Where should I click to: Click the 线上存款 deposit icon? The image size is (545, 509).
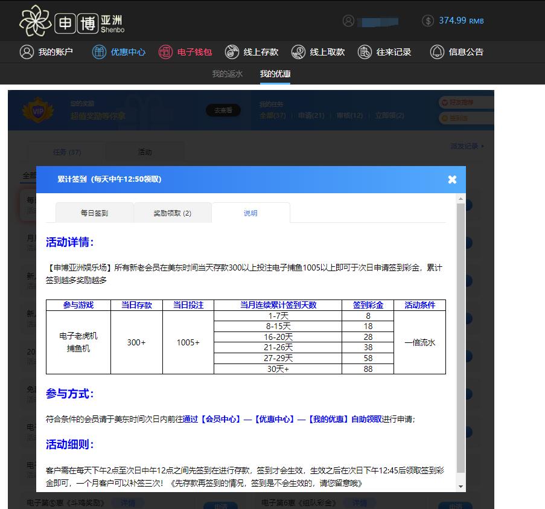pos(232,52)
